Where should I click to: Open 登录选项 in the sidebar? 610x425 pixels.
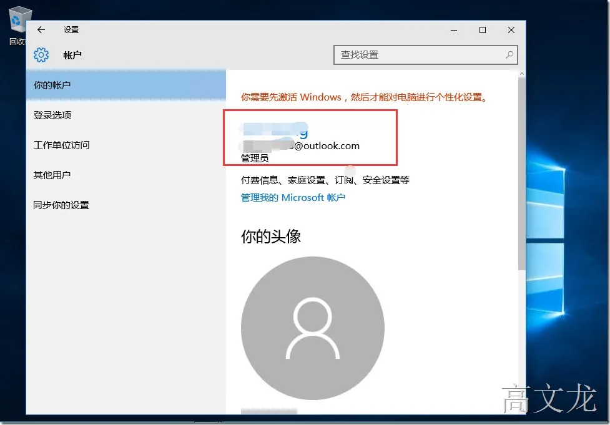tap(126, 115)
